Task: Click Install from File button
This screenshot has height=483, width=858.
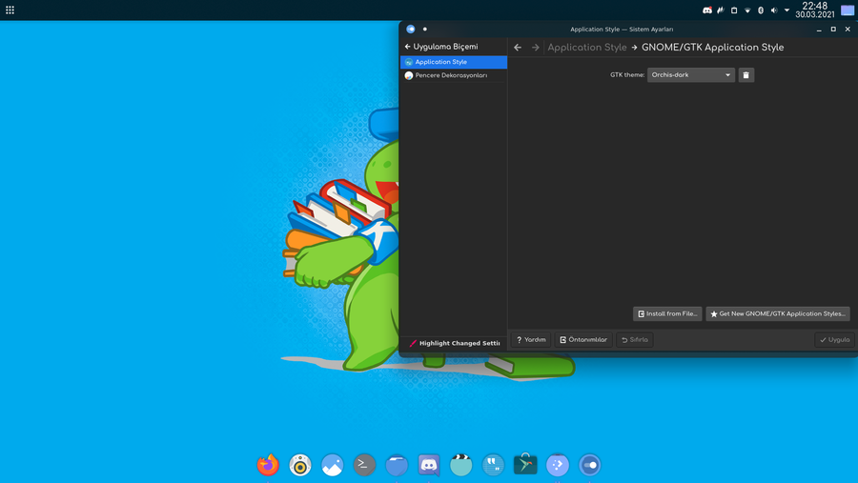Action: click(667, 313)
